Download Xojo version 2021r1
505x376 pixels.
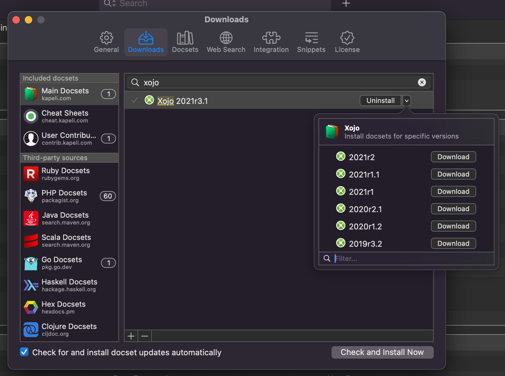click(453, 191)
